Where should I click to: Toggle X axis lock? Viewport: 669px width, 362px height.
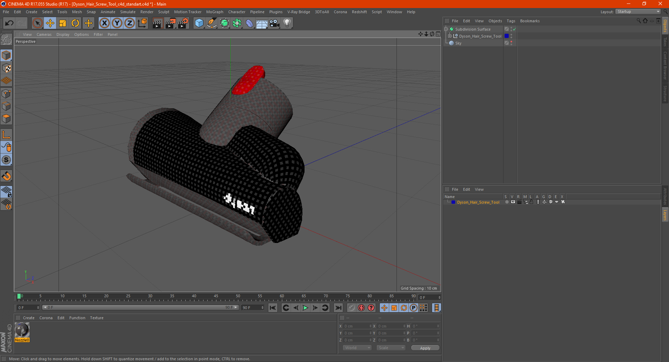[104, 23]
